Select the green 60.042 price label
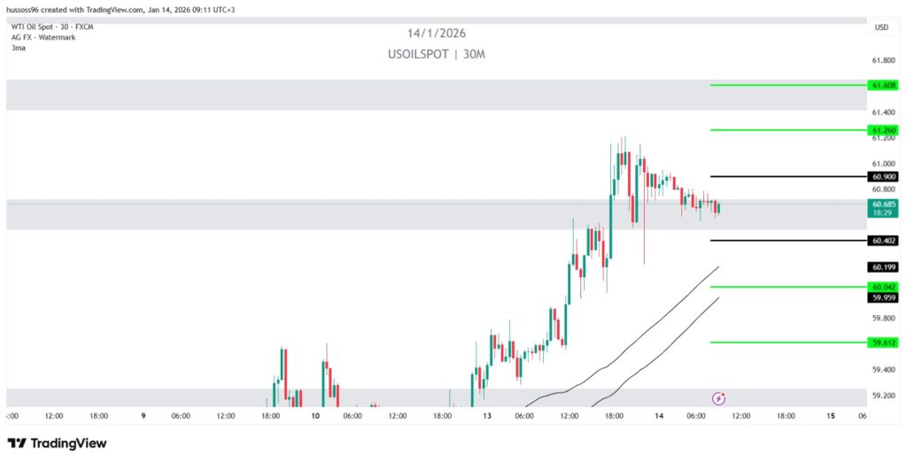Viewport: 907px width, 462px height. pyautogui.click(x=883, y=287)
